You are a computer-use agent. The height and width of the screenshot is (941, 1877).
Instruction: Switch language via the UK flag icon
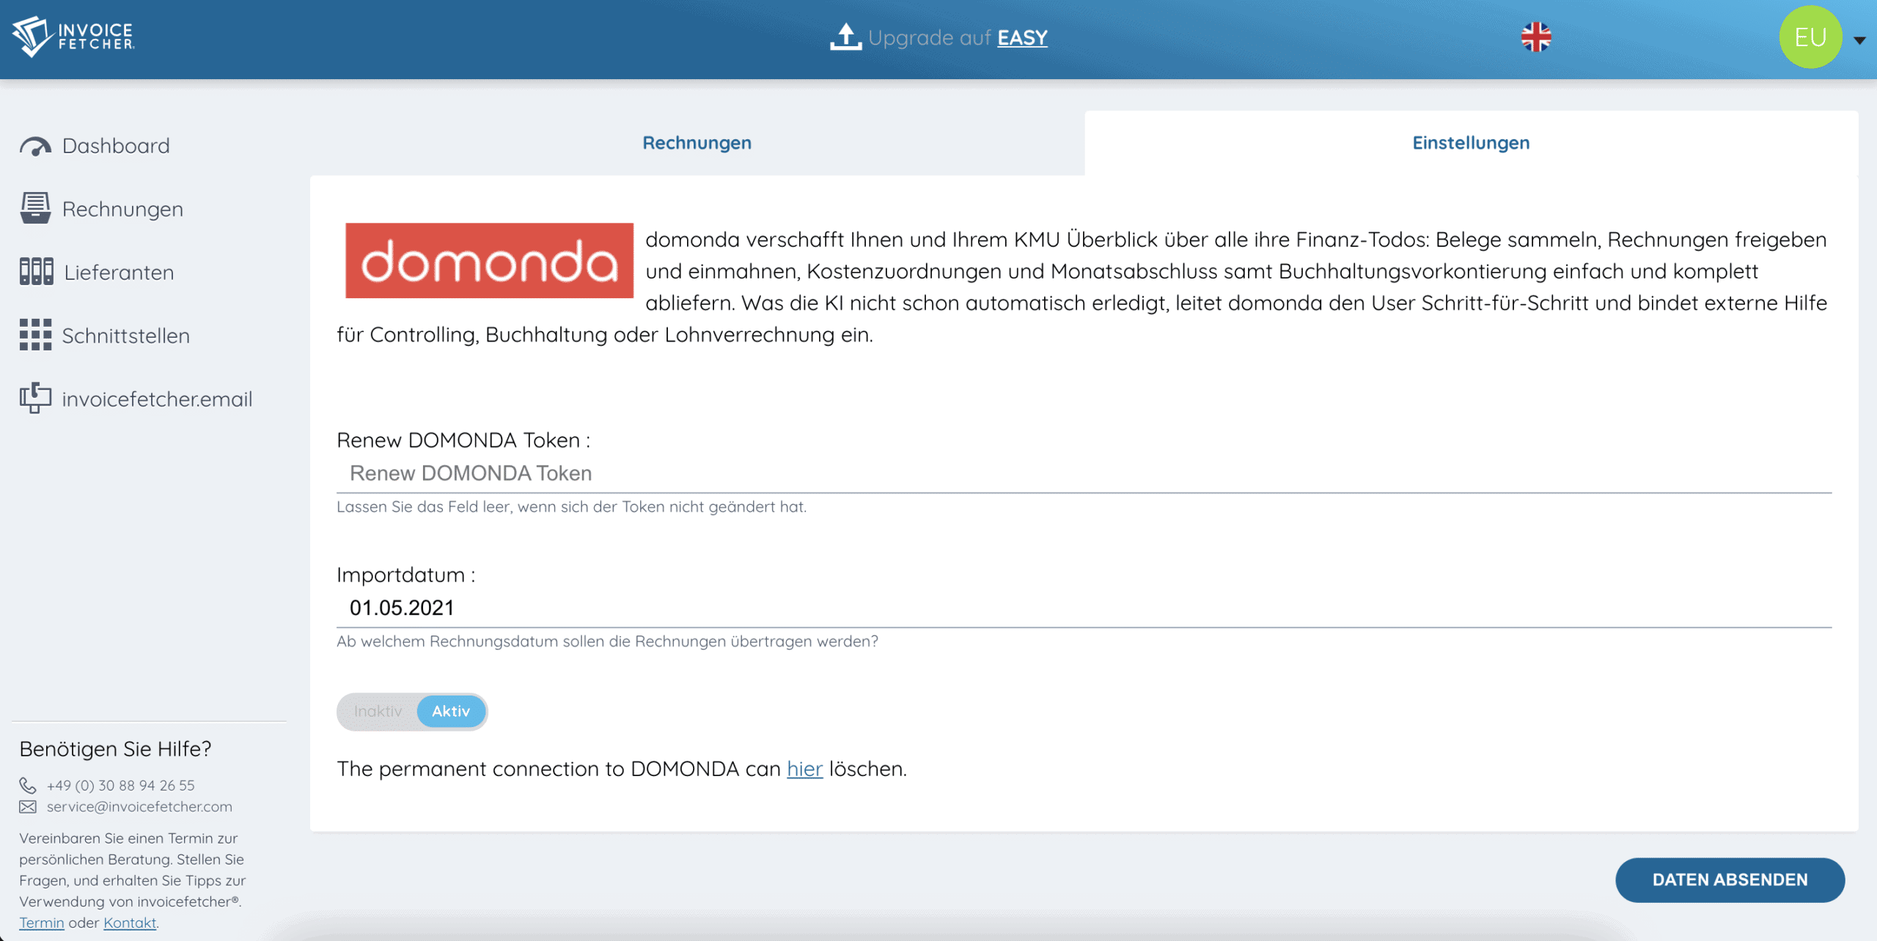point(1536,37)
